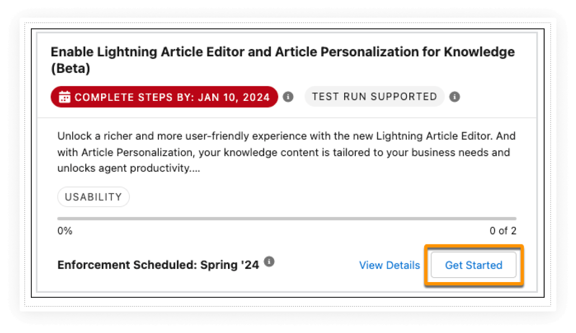Click the Test Run Supported badge
The image size is (576, 333).
374,96
